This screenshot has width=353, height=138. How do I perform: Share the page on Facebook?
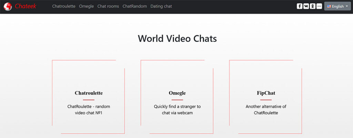(x=300, y=6)
